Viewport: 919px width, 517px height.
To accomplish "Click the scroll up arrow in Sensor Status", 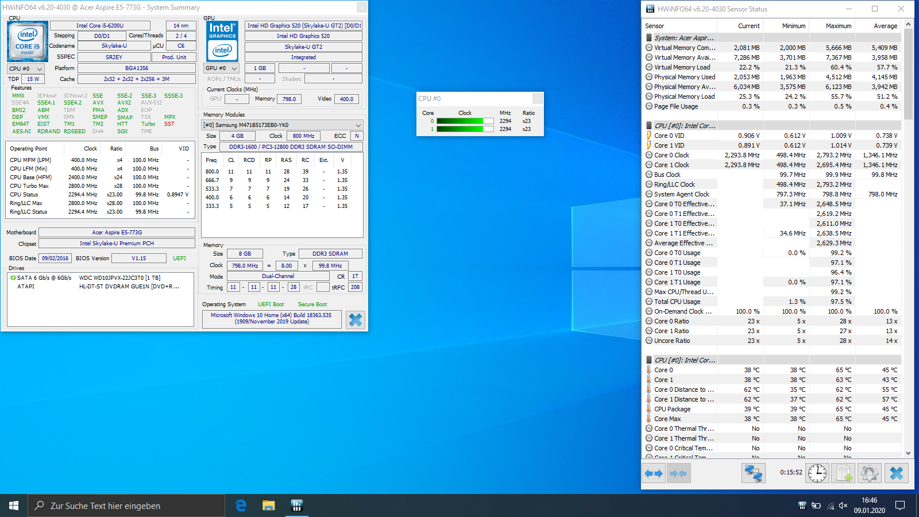I will click(x=909, y=25).
